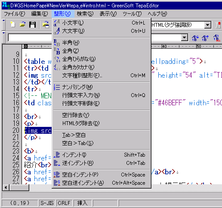Select 空行除去(Y) remove blank lines
222x208 pixels.
pos(102,115)
